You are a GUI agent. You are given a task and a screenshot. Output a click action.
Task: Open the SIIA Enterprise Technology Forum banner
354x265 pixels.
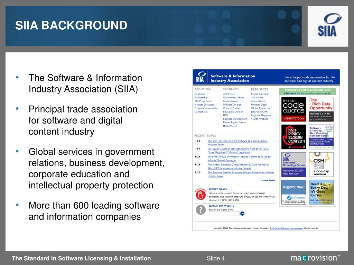tap(294, 165)
